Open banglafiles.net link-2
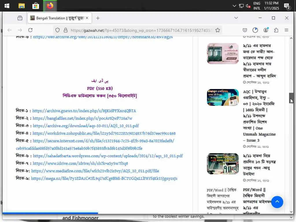This screenshot has width=296, height=222. 82,118
